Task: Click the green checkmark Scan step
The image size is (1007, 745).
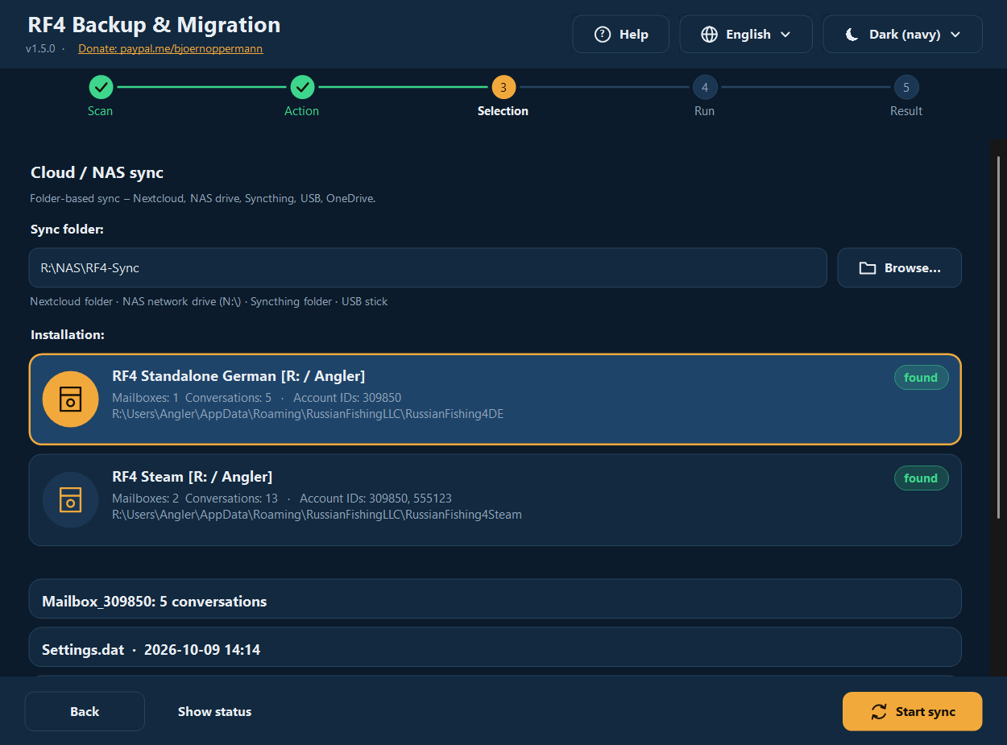Action: pyautogui.click(x=101, y=87)
